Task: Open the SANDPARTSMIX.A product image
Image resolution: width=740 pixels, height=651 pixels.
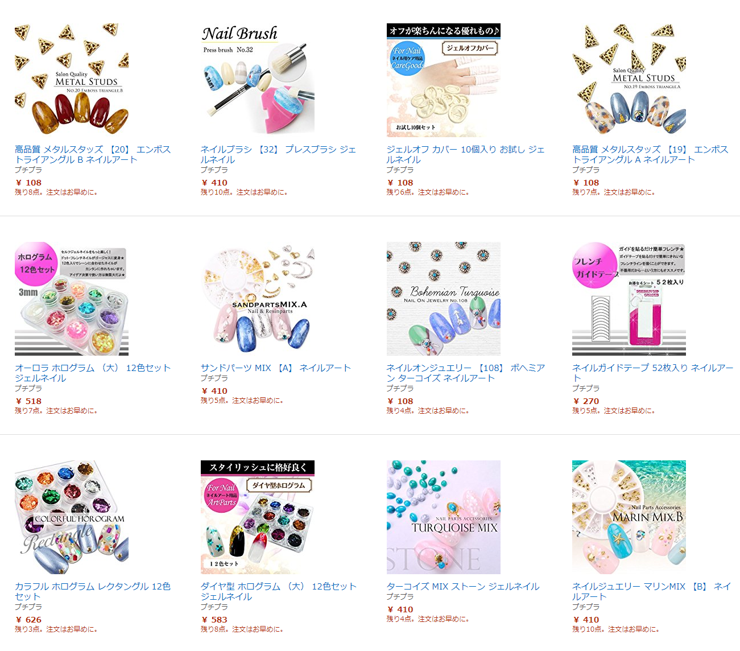Action: [x=258, y=299]
